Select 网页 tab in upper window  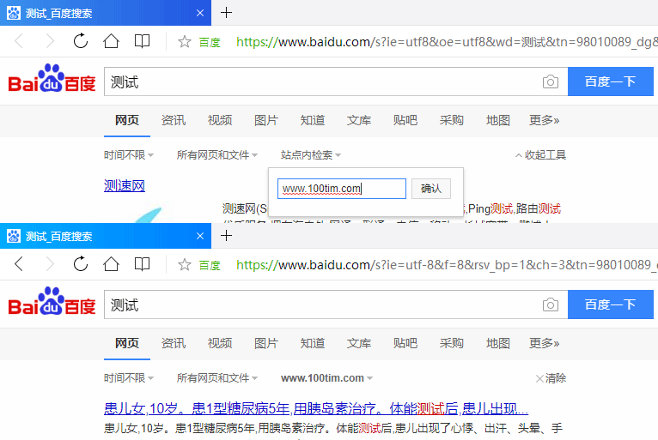click(x=127, y=120)
